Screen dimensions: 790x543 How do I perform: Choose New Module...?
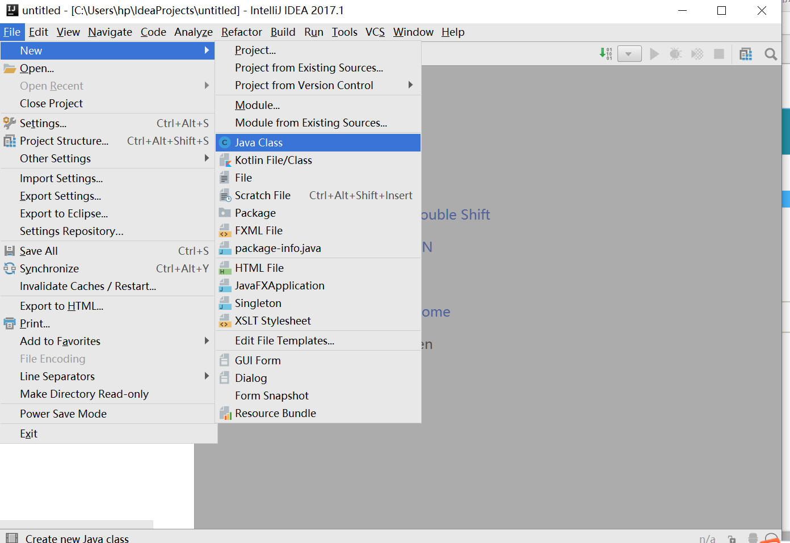pyautogui.click(x=318, y=105)
